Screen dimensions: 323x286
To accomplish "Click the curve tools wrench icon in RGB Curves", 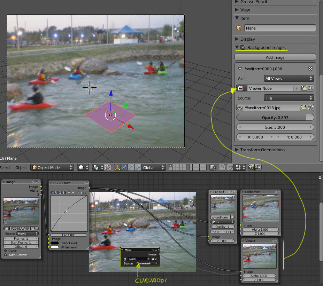I will (78, 193).
